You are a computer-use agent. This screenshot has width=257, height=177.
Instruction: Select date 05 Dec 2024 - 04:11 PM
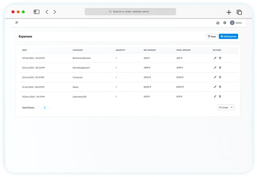(x=33, y=97)
